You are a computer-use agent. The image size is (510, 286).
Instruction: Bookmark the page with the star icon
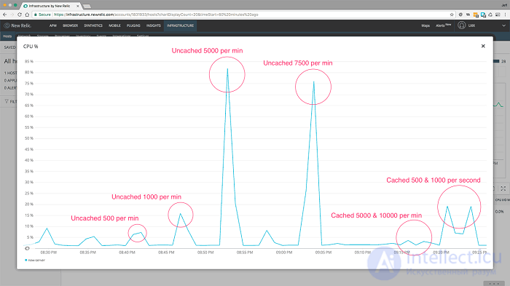452,15
